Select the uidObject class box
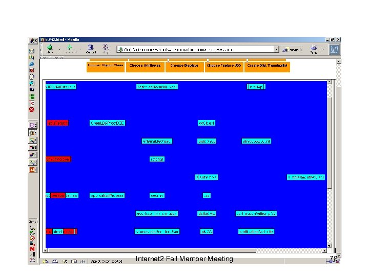Viewport: 369px width, 277px height. [207, 141]
